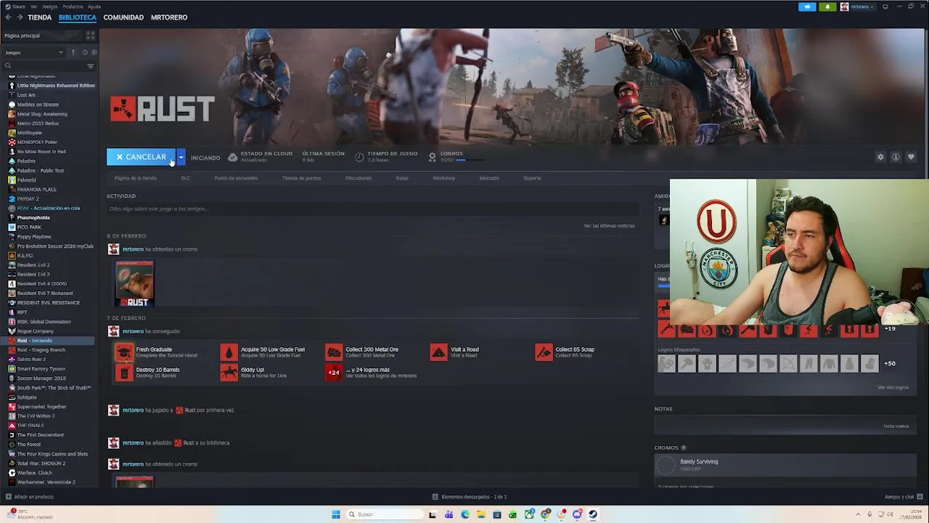The width and height of the screenshot is (929, 523).
Task: Open the Mercado link for Rust
Action: click(x=489, y=178)
